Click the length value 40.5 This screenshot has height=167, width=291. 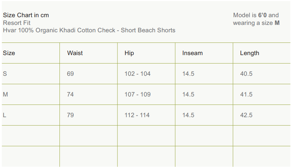click(x=246, y=74)
